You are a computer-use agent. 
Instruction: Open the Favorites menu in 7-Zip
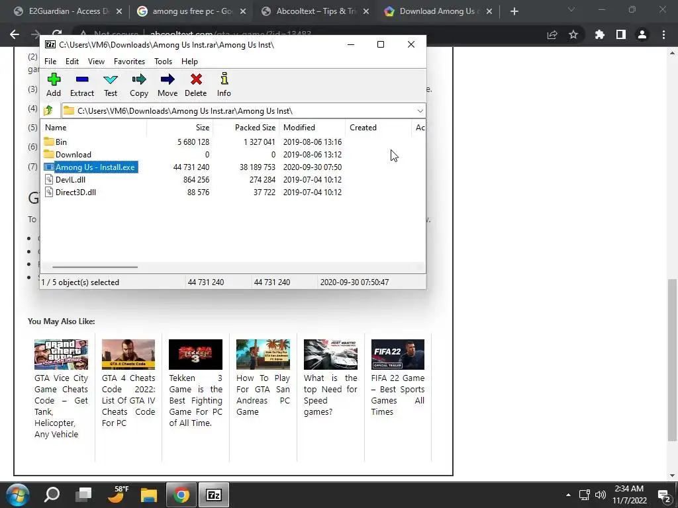click(x=129, y=62)
